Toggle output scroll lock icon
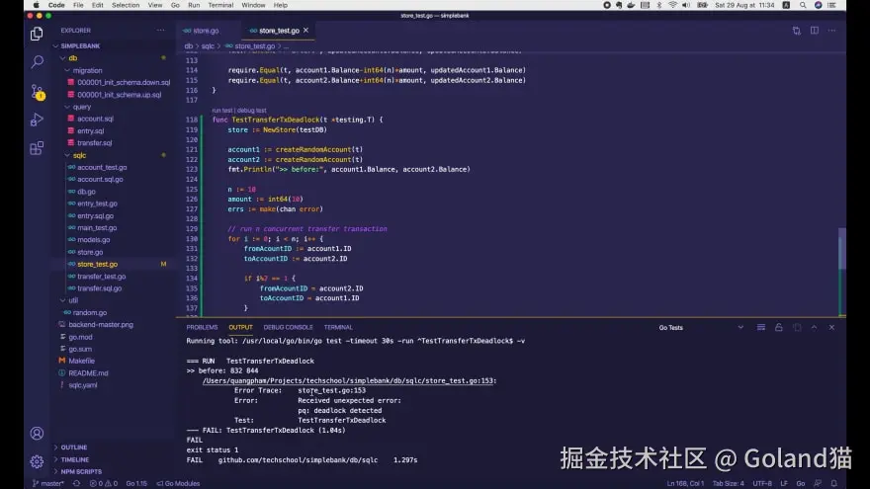This screenshot has height=489, width=870. click(778, 328)
